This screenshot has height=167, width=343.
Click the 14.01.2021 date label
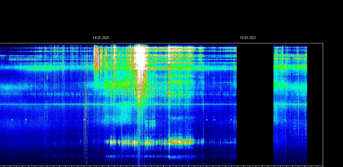(x=101, y=38)
